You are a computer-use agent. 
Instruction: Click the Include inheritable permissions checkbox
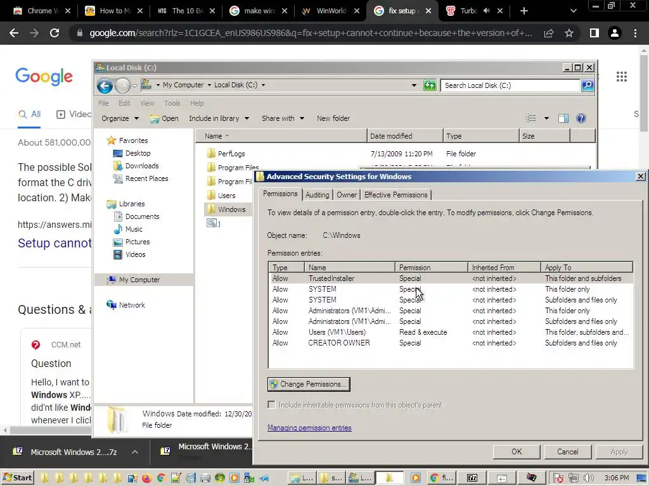tap(271, 405)
